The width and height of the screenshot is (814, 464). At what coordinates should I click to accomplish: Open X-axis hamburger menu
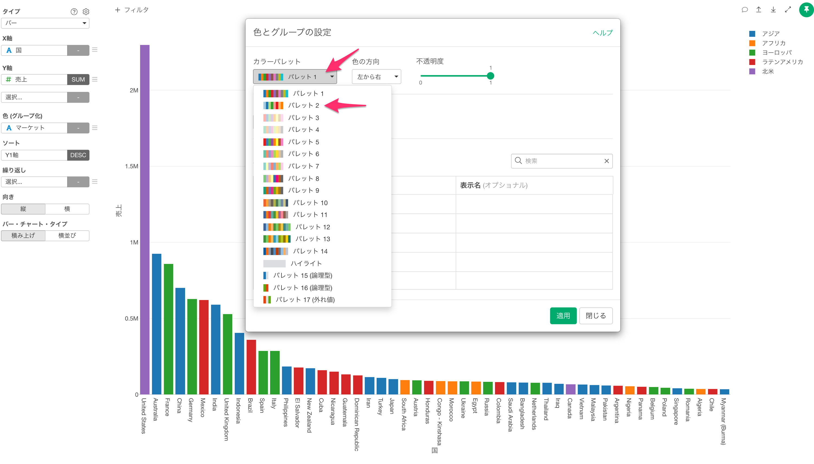[95, 50]
